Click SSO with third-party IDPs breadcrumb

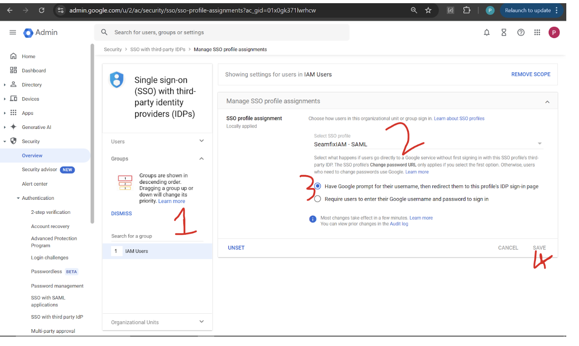157,49
